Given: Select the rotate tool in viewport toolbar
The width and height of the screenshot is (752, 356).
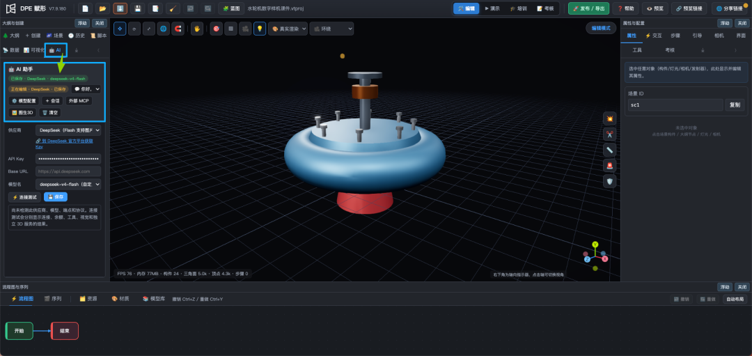Looking at the screenshot, I should point(134,29).
